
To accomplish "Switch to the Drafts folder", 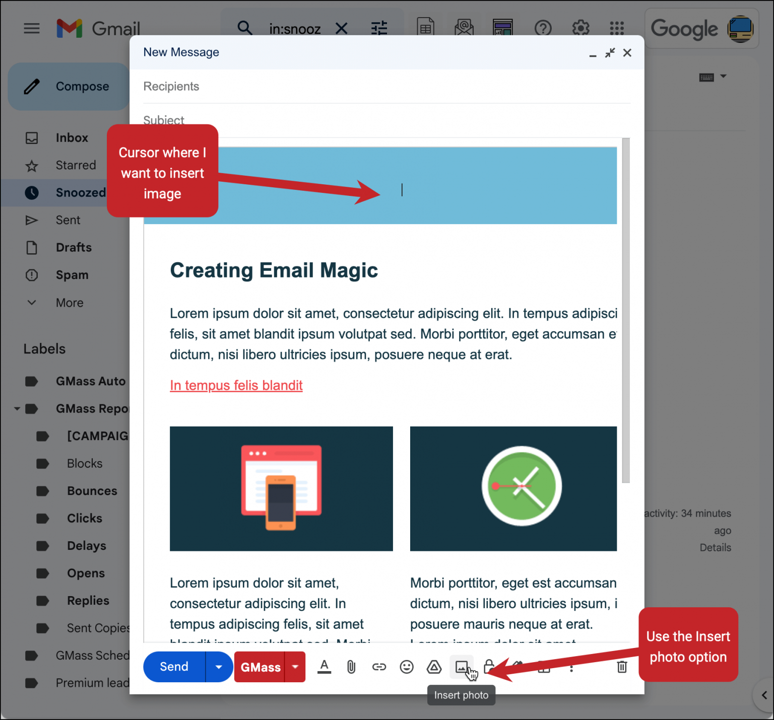I will [74, 247].
